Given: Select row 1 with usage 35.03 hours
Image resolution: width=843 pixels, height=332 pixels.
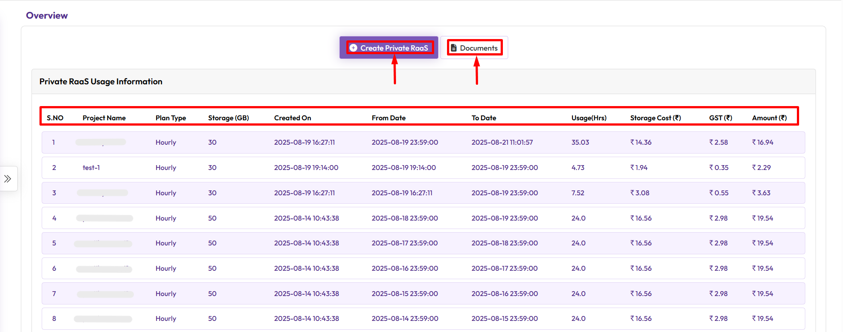Looking at the screenshot, I should pyautogui.click(x=580, y=142).
